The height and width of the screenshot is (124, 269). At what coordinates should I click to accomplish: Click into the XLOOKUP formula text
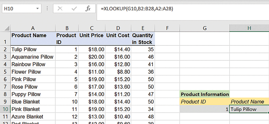tap(137, 9)
